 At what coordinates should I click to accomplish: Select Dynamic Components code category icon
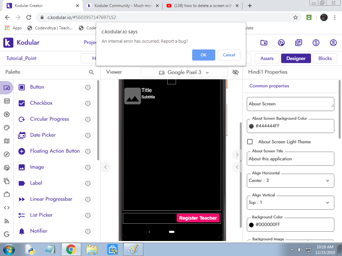pyautogui.click(x=7, y=208)
